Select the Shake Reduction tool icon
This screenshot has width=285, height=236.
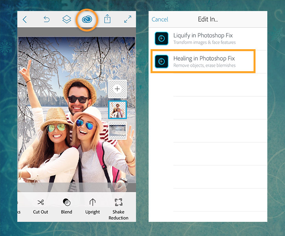(x=118, y=202)
